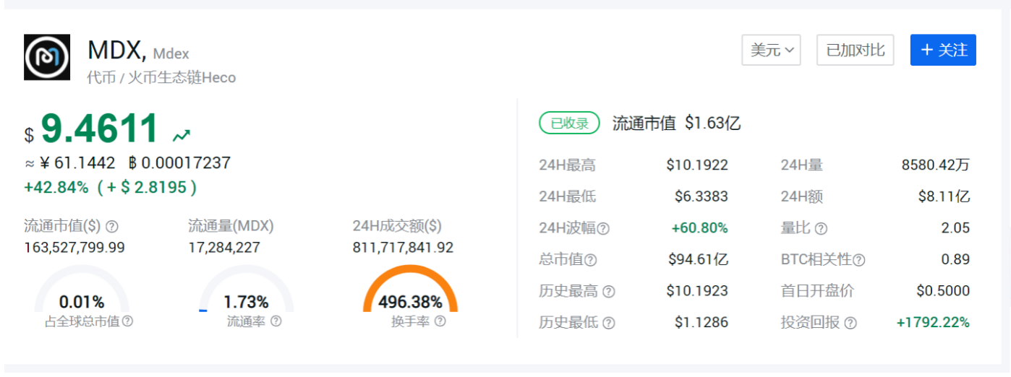Click the 24H额 value $8.11亿
Screen dimensions: 1011x377
coord(944,196)
